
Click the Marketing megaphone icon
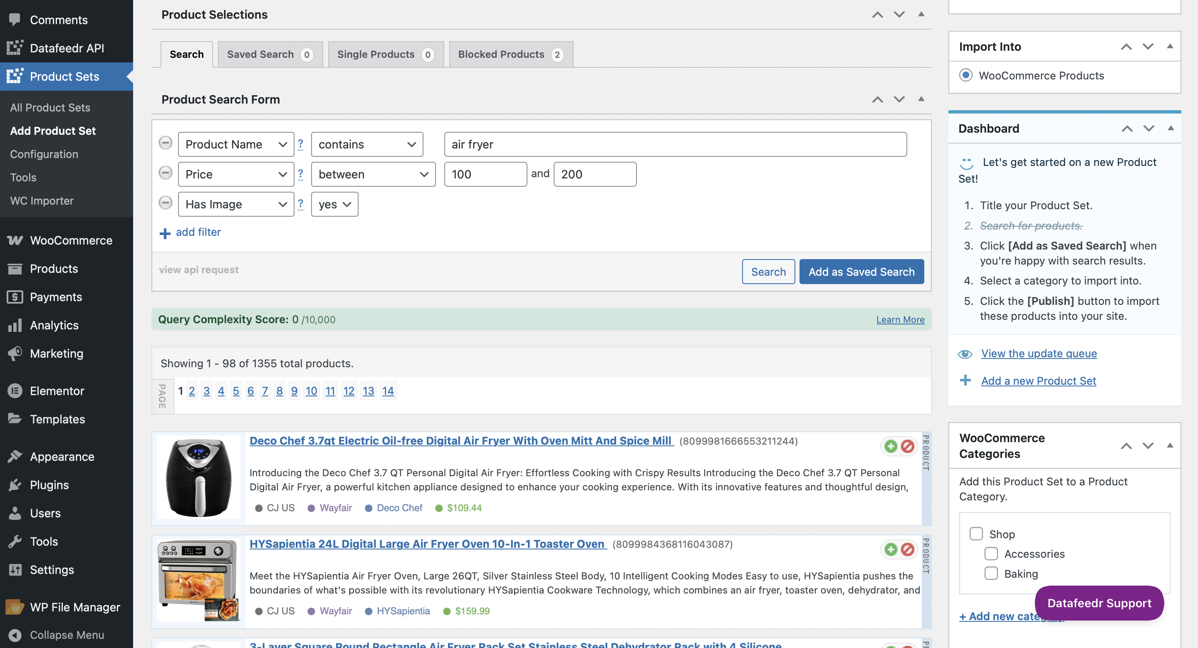point(15,353)
